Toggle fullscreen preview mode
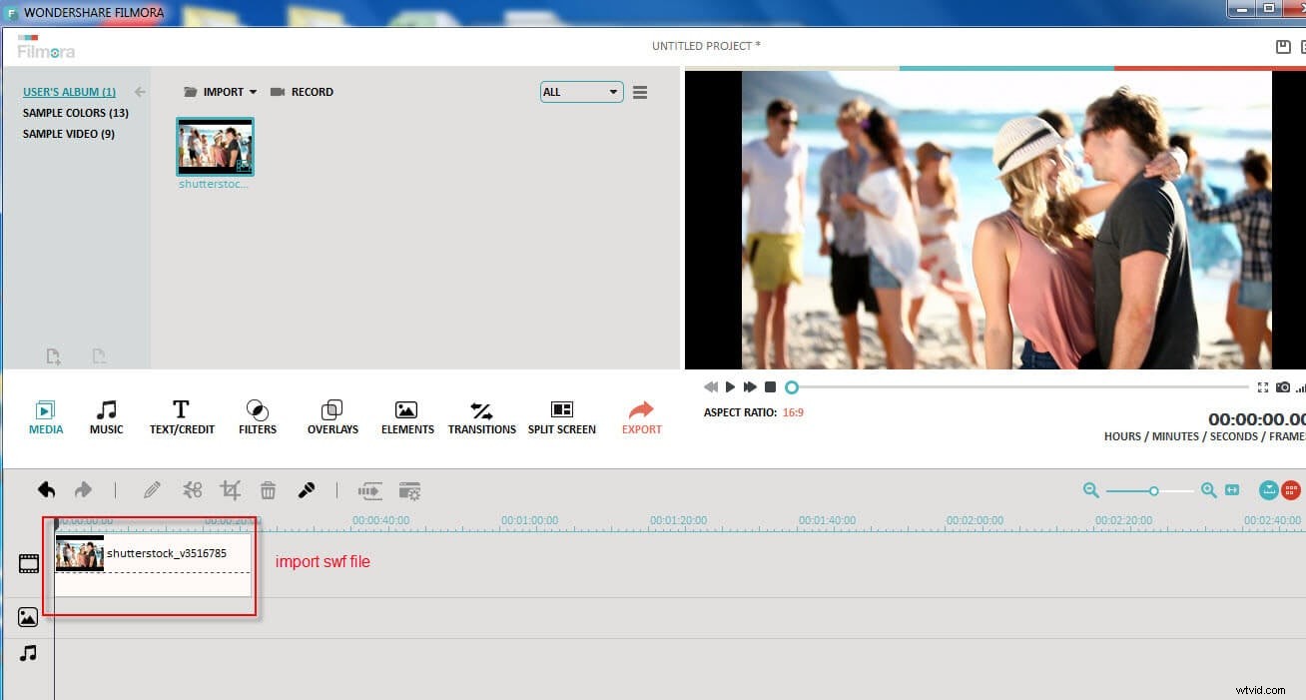This screenshot has height=700, width=1306. [x=1261, y=387]
